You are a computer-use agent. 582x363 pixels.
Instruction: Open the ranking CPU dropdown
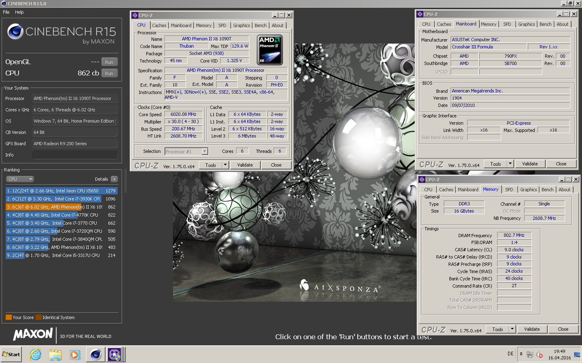20,179
